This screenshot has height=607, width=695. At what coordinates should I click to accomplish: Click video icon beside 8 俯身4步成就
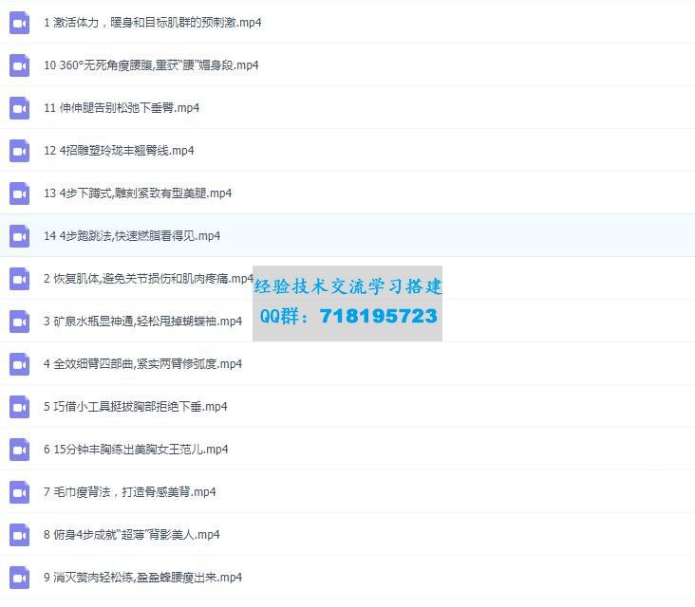pyautogui.click(x=20, y=535)
